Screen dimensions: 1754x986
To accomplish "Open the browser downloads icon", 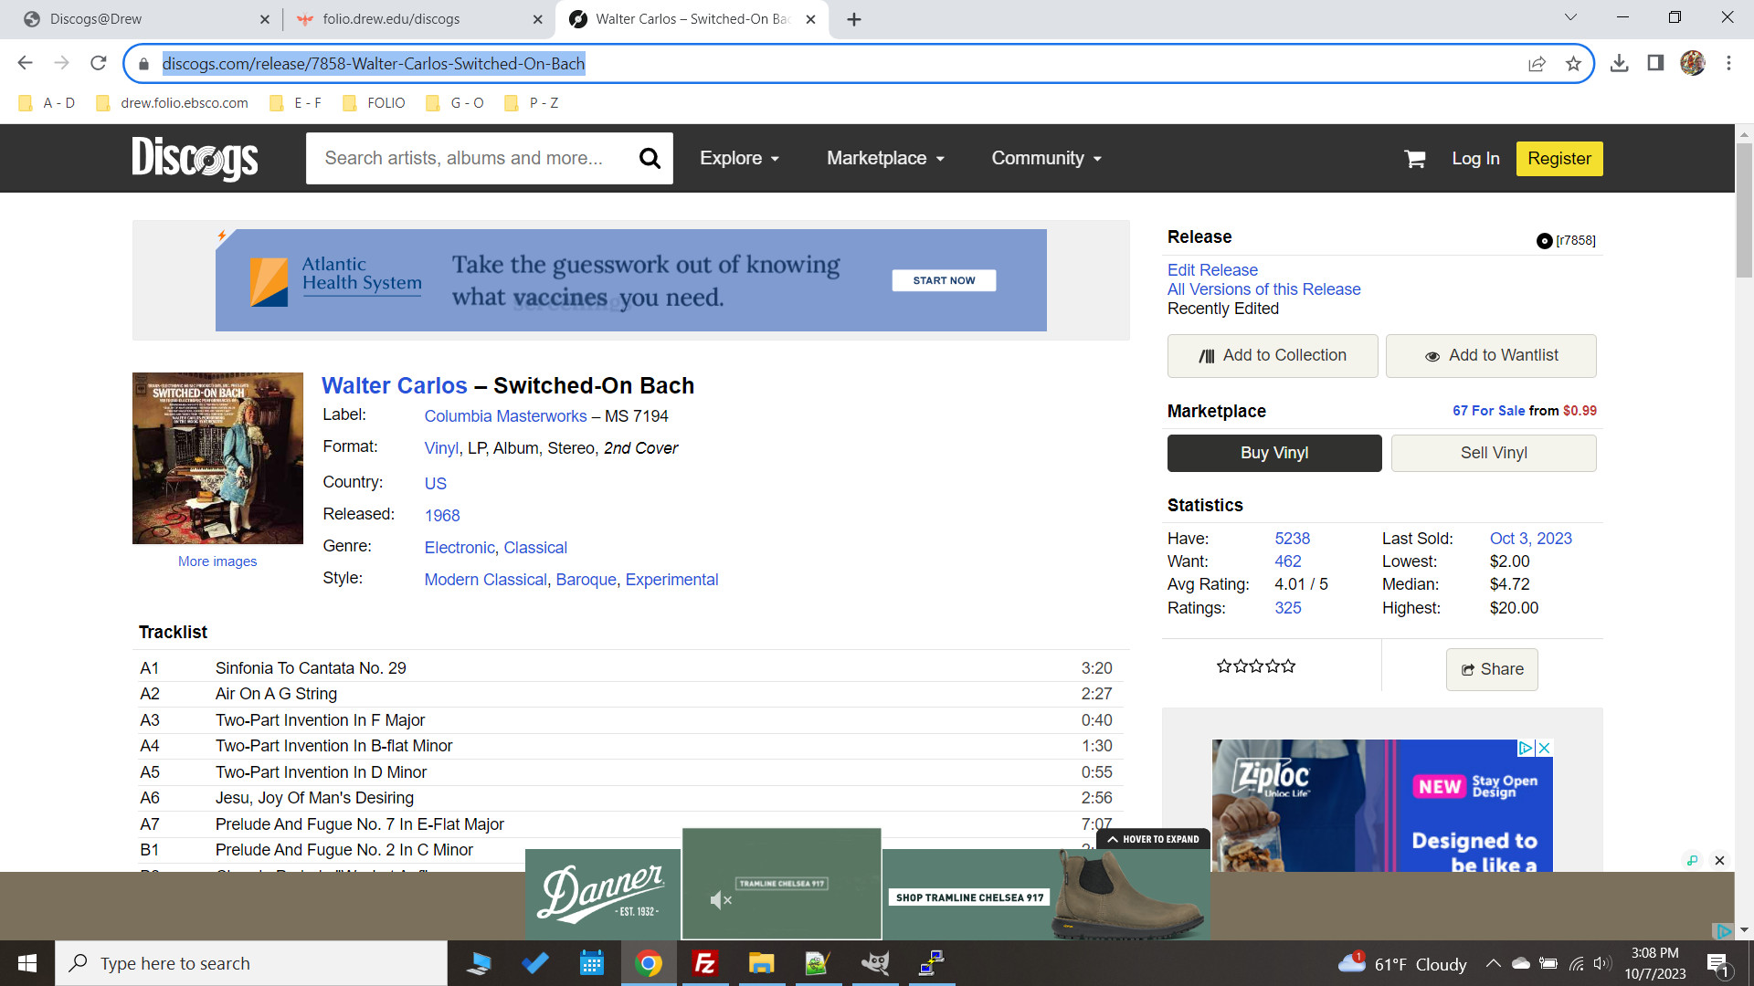I will click(1619, 63).
